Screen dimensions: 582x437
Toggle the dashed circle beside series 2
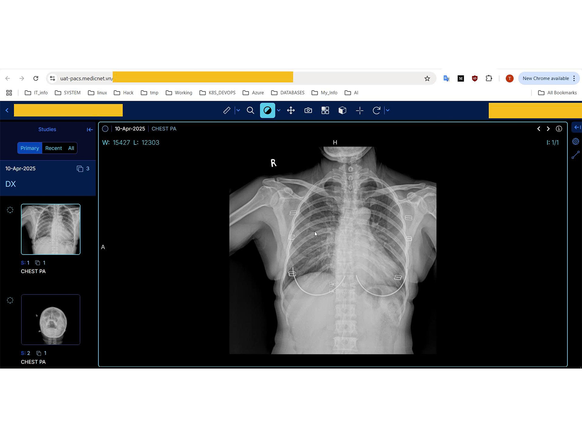(10, 300)
